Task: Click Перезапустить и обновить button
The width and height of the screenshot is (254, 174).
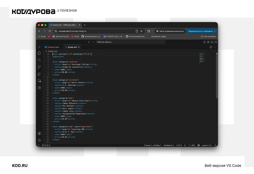Action: (x=200, y=31)
